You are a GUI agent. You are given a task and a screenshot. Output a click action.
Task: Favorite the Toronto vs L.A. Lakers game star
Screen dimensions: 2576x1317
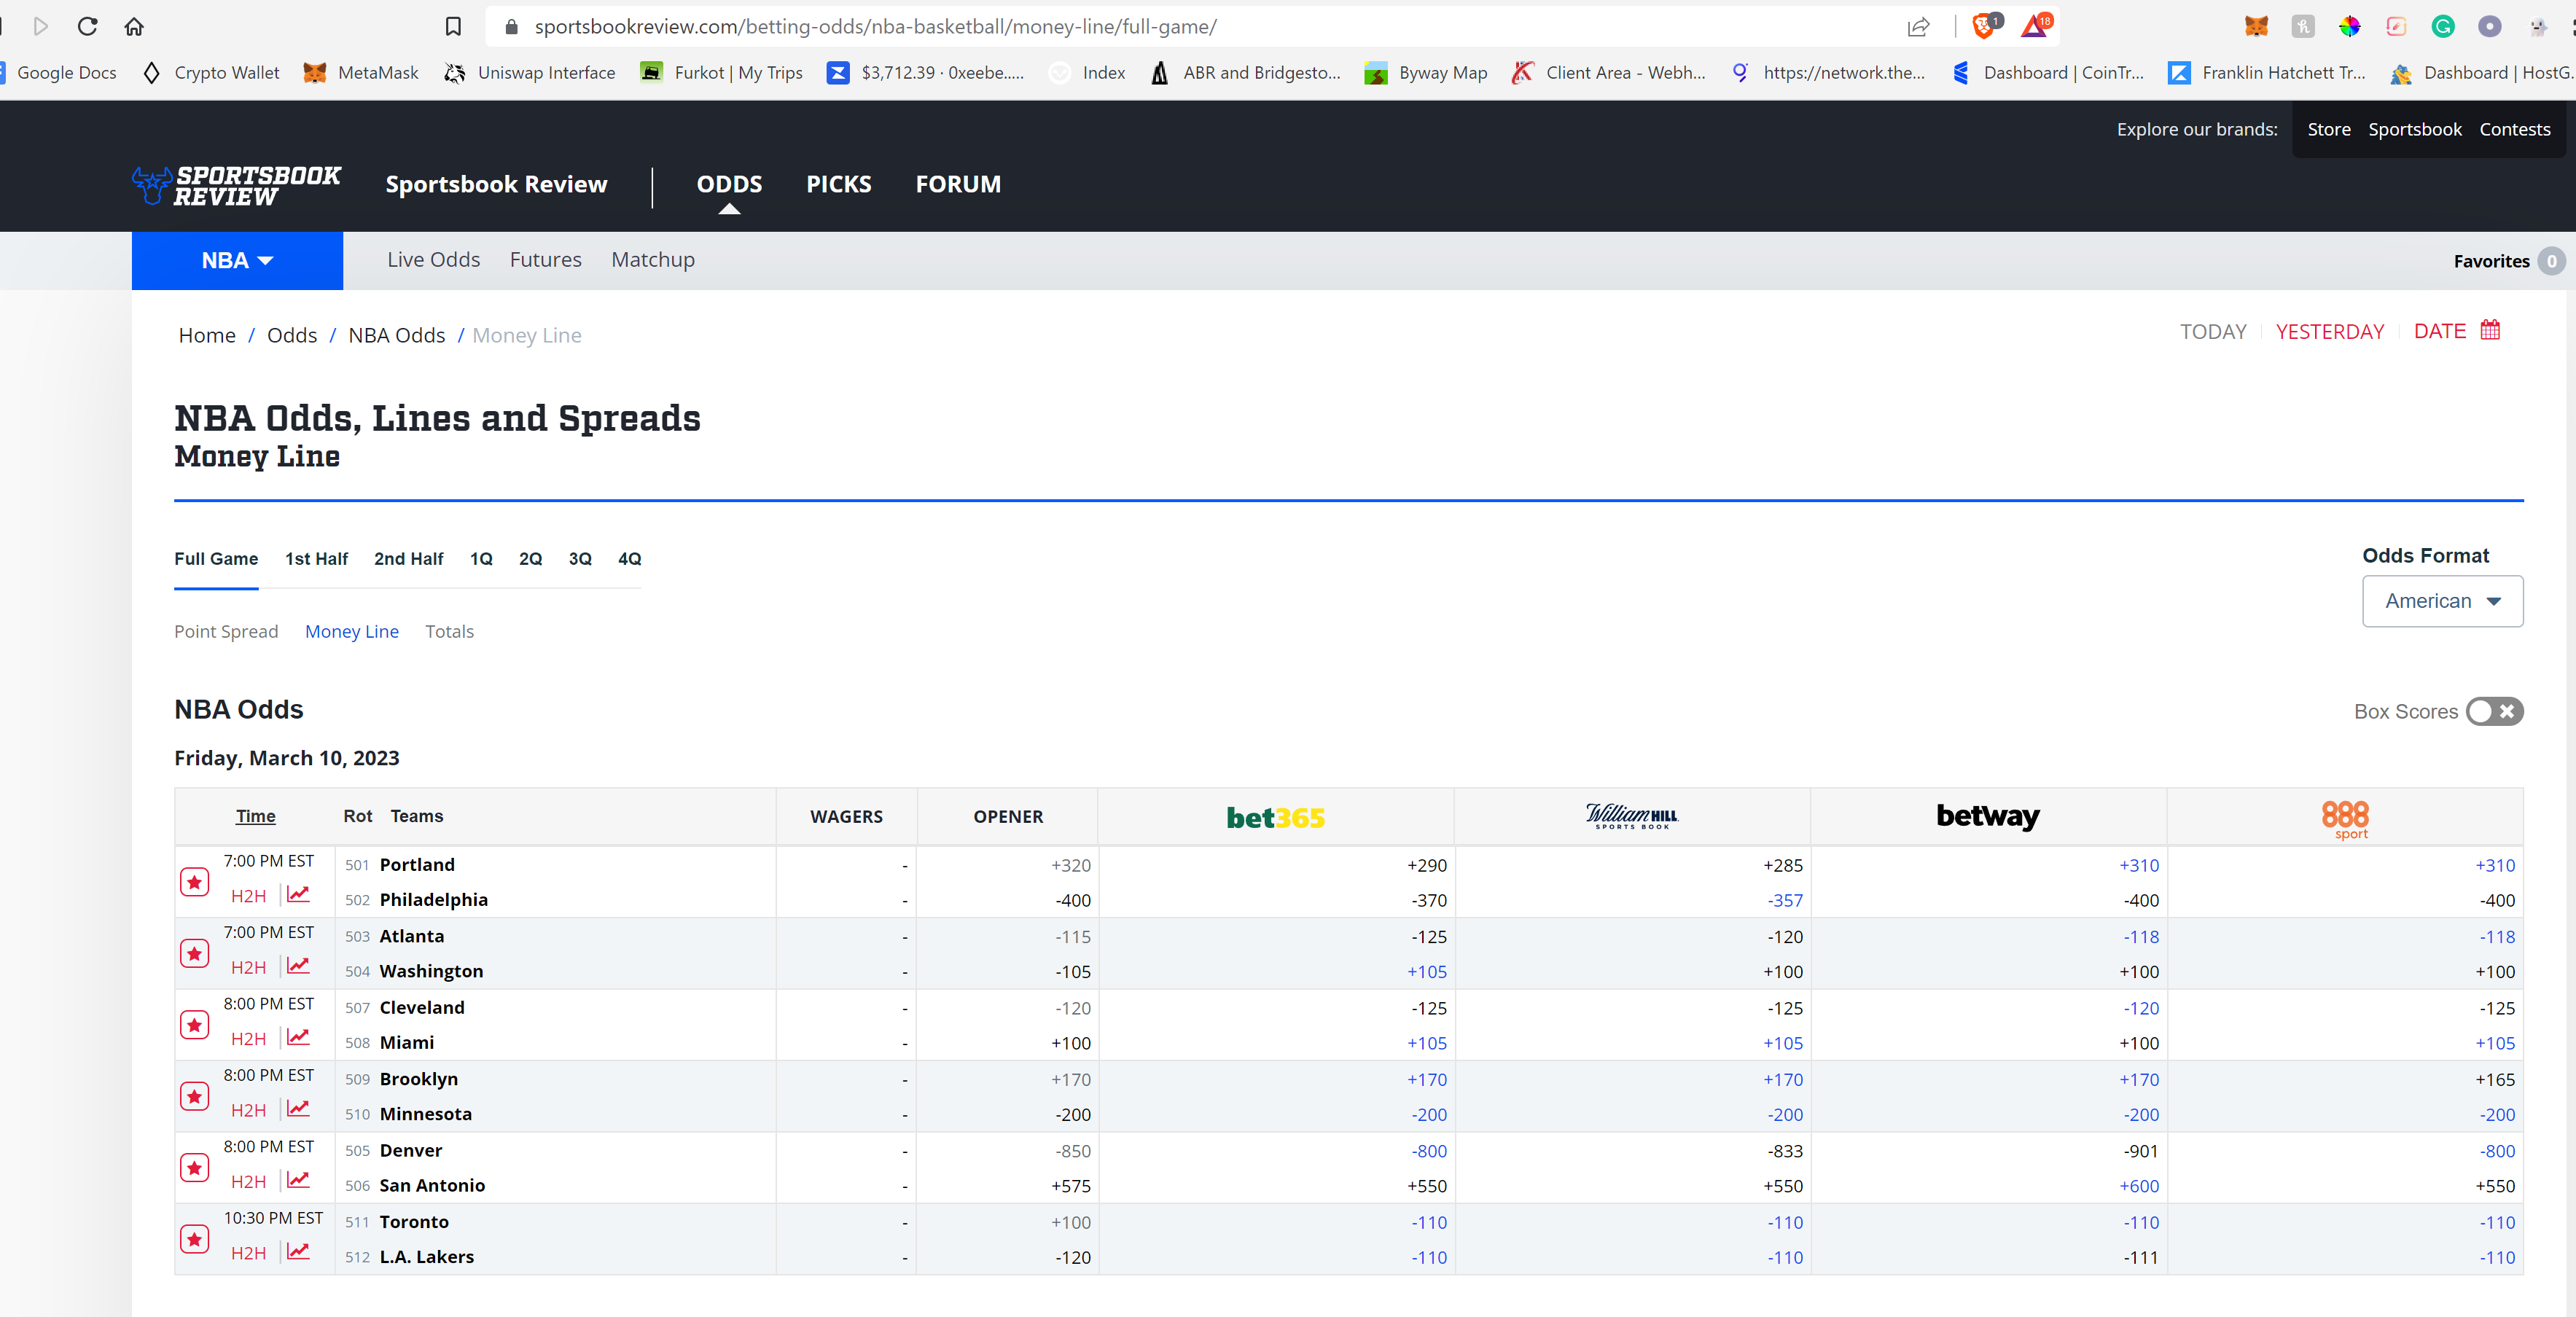pos(194,1239)
